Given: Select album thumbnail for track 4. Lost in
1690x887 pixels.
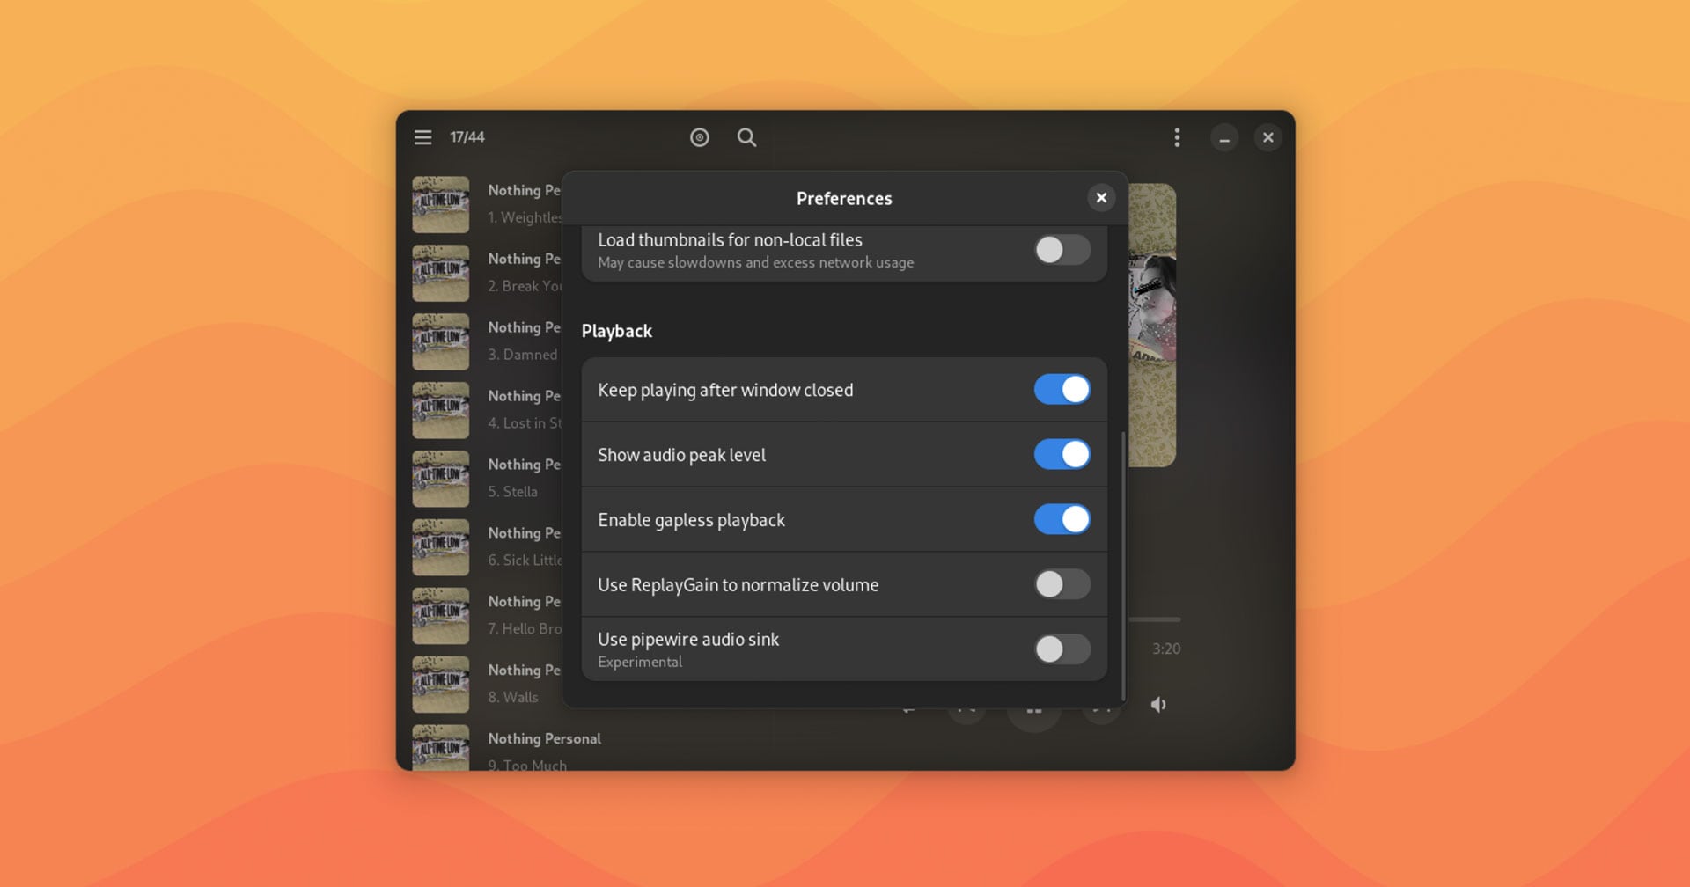Looking at the screenshot, I should pyautogui.click(x=441, y=410).
